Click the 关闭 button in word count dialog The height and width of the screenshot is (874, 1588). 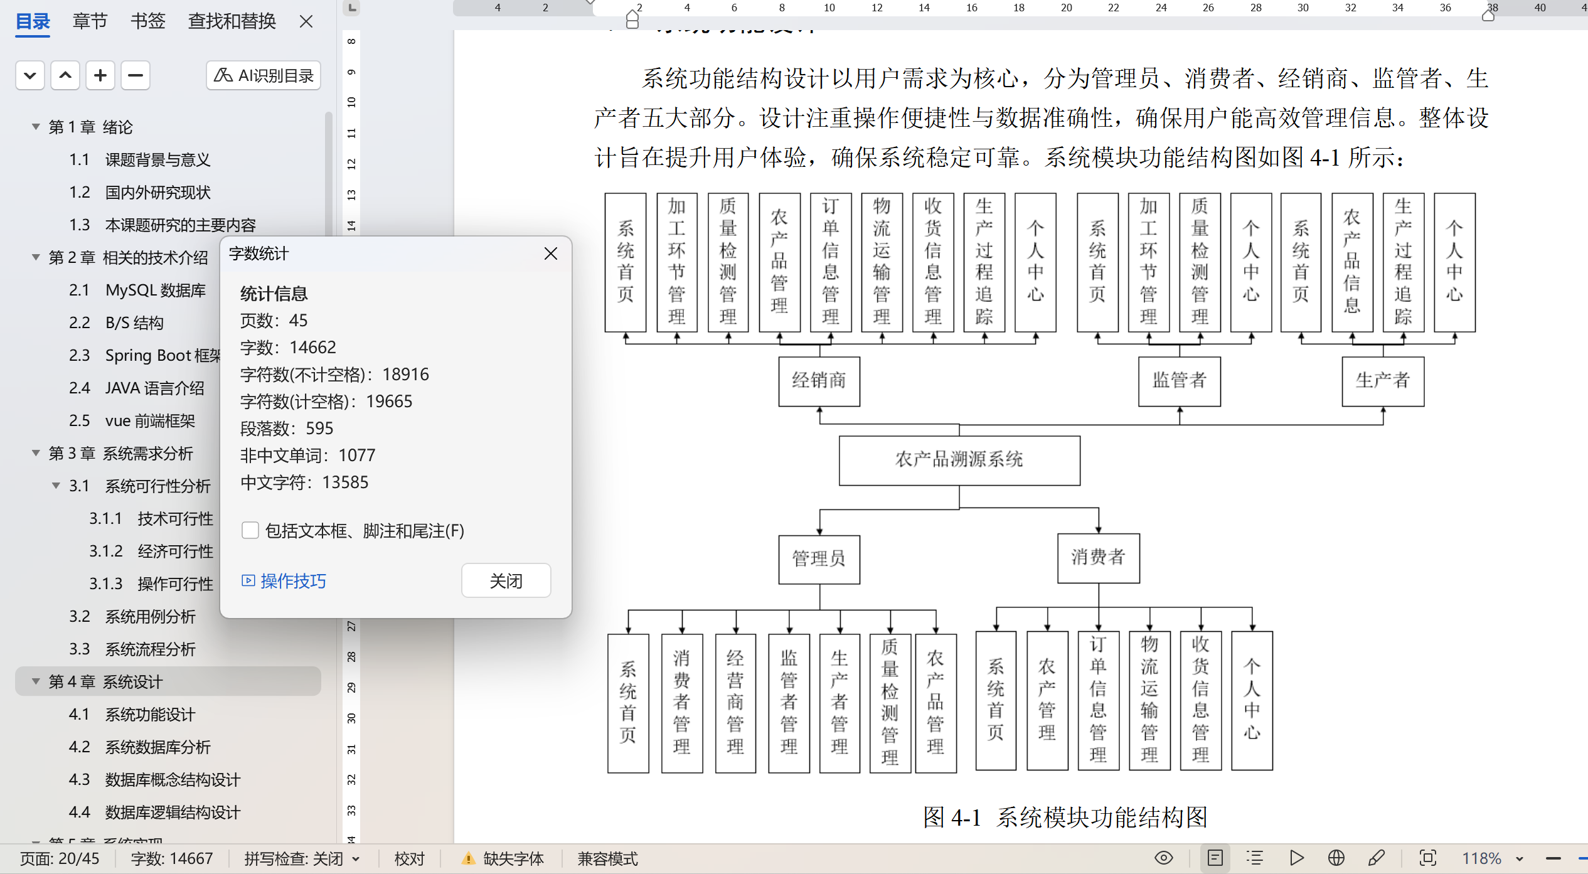click(x=506, y=581)
